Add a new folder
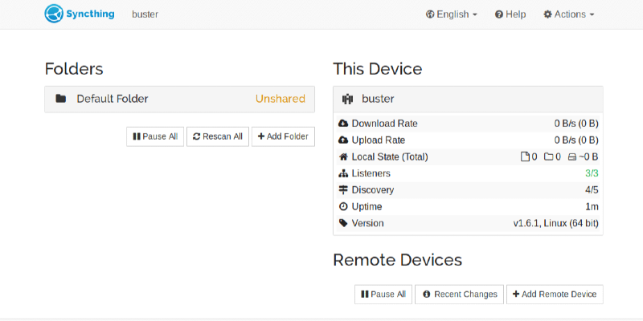Viewport: 643px width, 321px height. coord(283,136)
